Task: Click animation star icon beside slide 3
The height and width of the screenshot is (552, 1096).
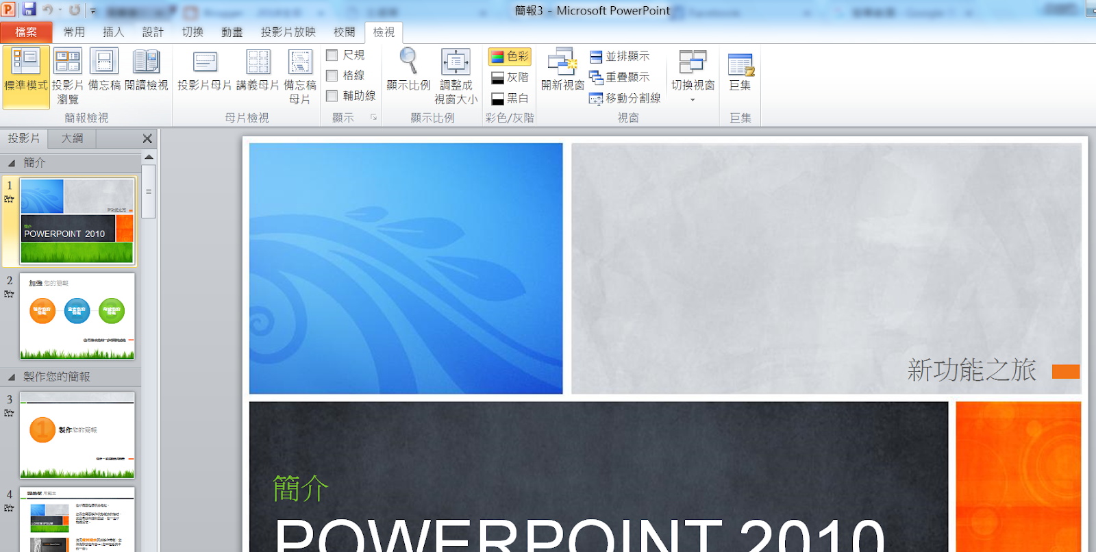Action: point(9,414)
